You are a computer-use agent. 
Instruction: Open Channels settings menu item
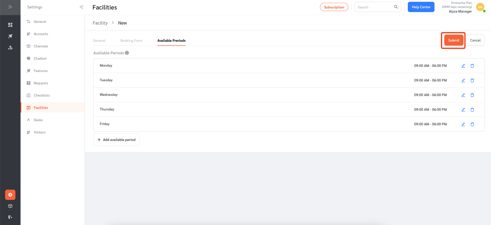pos(53,46)
